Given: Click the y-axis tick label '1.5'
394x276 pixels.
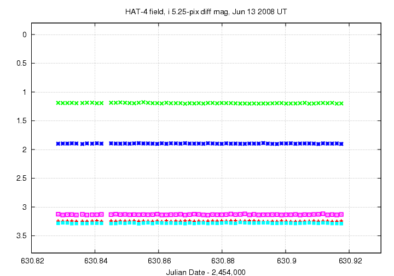Looking at the screenshot, I should [x=21, y=121].
